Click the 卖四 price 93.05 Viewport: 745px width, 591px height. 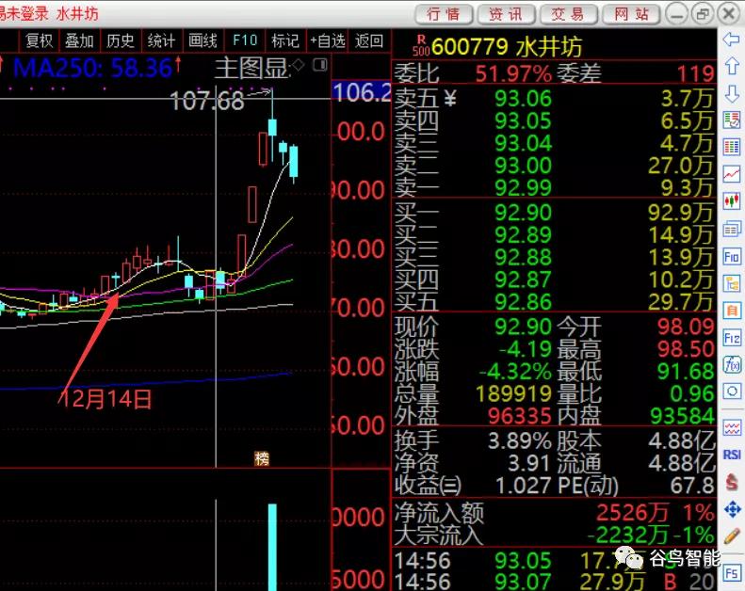(x=523, y=120)
